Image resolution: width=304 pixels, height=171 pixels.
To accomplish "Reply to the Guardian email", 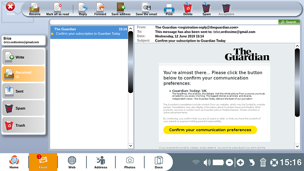I will pyautogui.click(x=83, y=9).
